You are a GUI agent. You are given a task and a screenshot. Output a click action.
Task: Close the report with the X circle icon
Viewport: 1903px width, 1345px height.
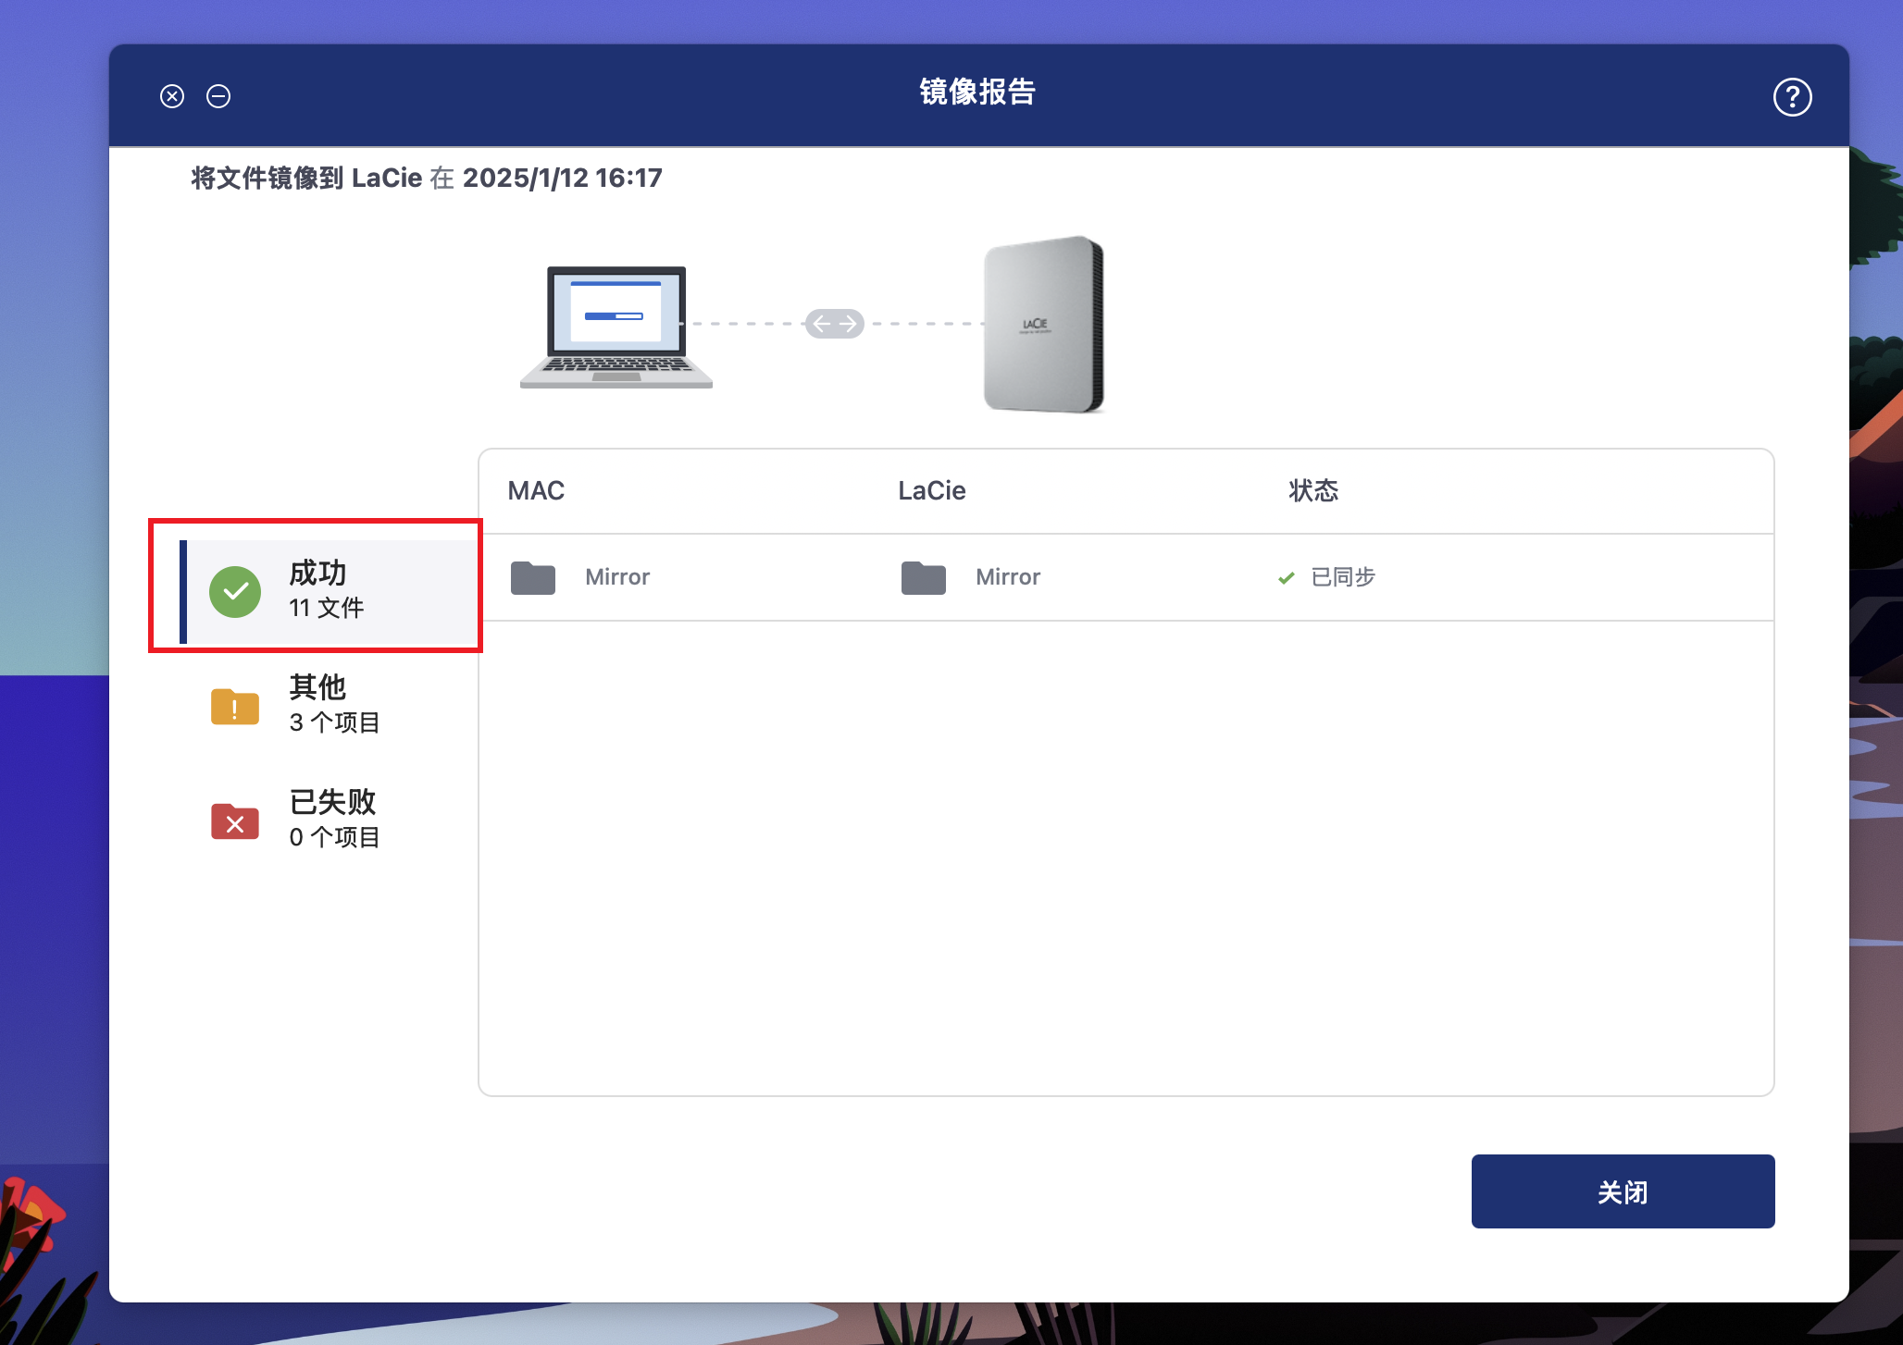(172, 96)
